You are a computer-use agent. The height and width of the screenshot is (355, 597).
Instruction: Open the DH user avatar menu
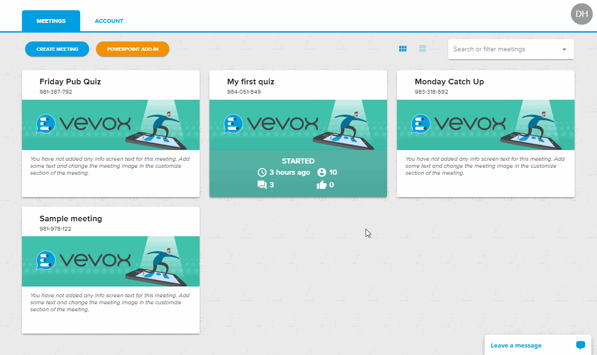582,14
